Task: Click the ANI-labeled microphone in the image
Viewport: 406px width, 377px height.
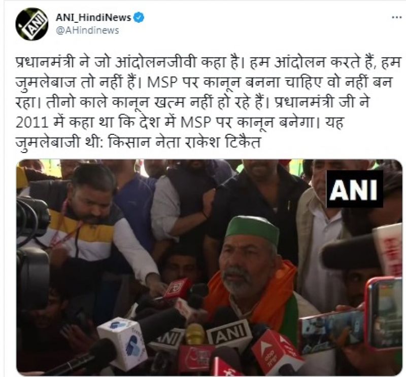Action: [229, 334]
